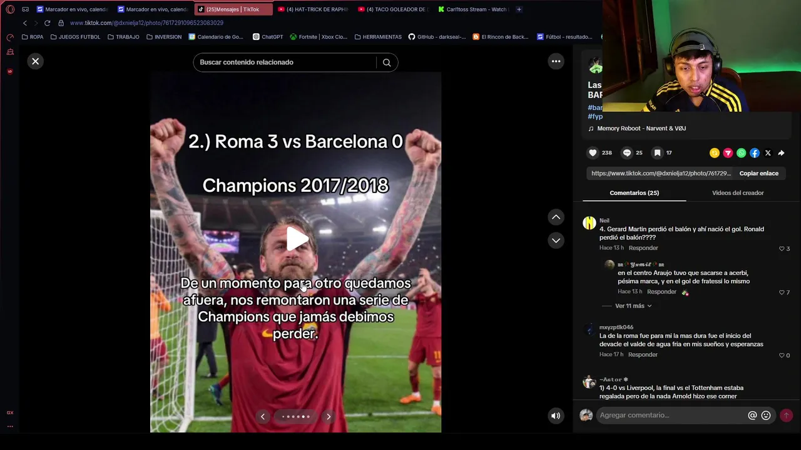Like the post with heart icon
Viewport: 801px width, 450px height.
593,152
